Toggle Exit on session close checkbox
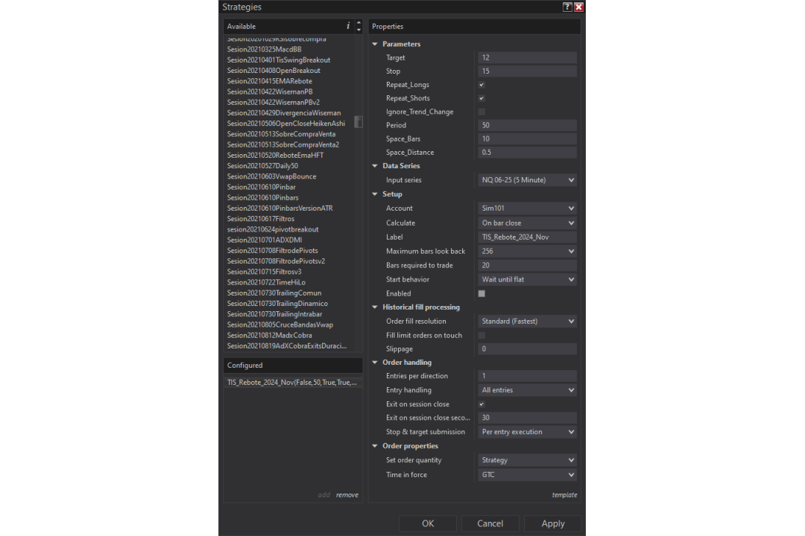The image size is (805, 536). pyautogui.click(x=482, y=404)
